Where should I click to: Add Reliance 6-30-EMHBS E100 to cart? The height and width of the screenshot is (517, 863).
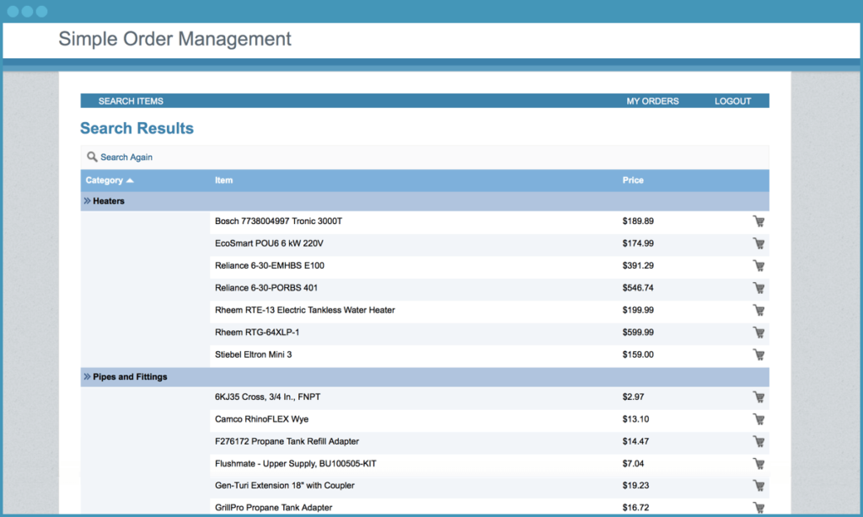[758, 266]
